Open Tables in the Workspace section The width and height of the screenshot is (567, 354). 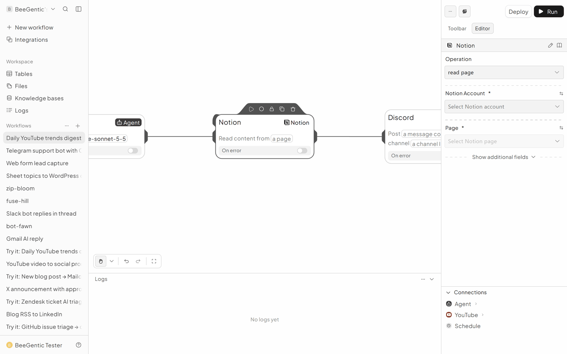(44, 74)
